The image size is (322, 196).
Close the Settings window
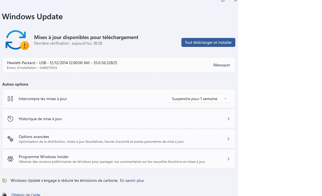tap(236, 1)
